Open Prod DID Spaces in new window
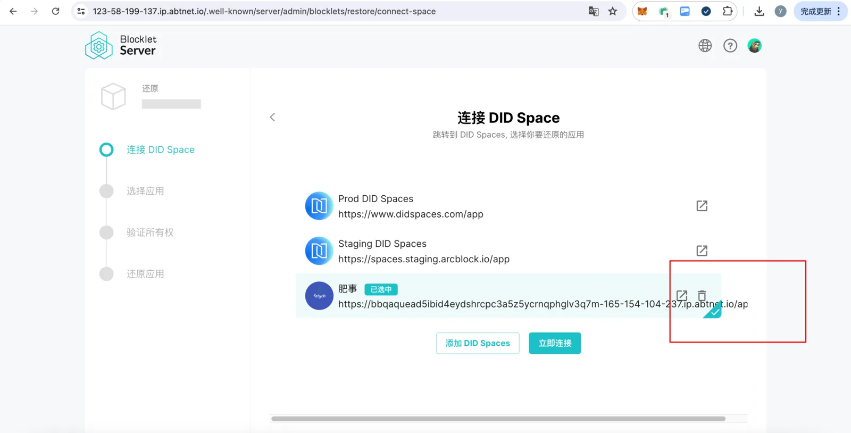 point(702,206)
